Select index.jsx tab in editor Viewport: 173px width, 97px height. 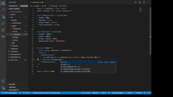pyautogui.click(x=36, y=2)
